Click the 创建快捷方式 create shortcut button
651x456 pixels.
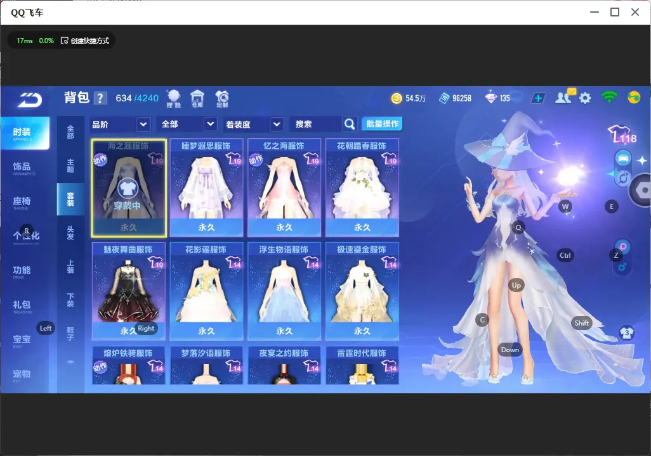pos(85,41)
